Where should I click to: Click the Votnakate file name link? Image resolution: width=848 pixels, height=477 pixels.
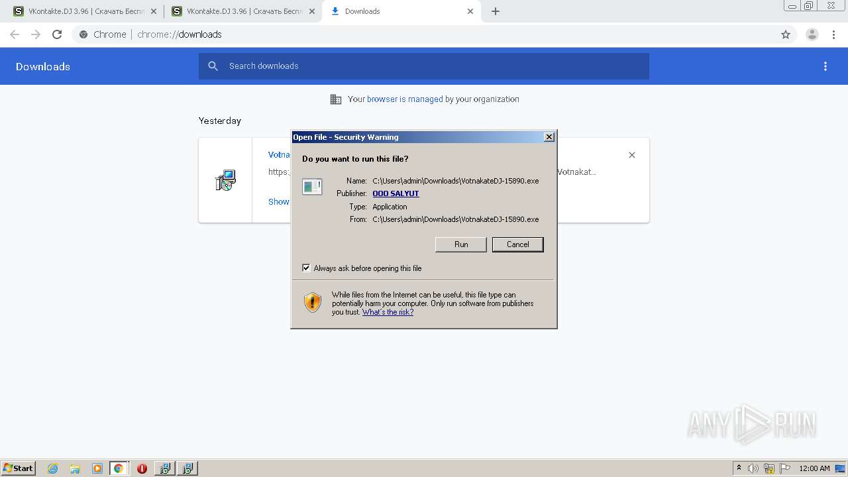[x=279, y=154]
